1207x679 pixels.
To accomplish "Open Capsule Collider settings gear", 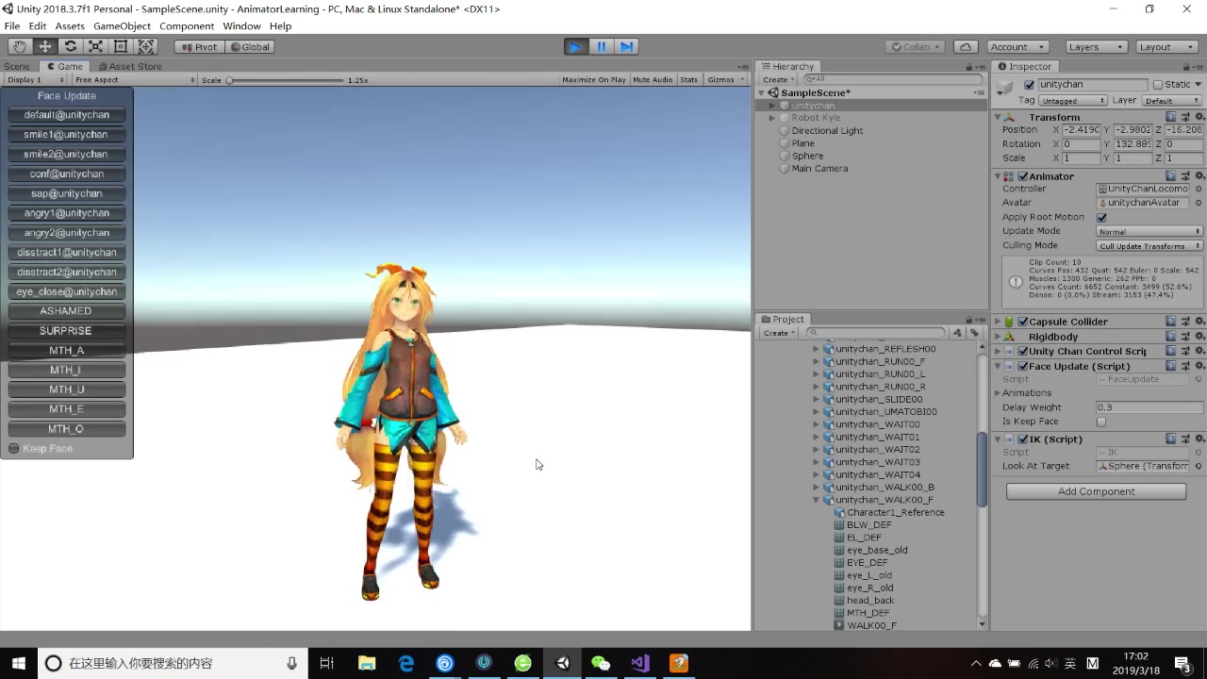I will click(1199, 322).
